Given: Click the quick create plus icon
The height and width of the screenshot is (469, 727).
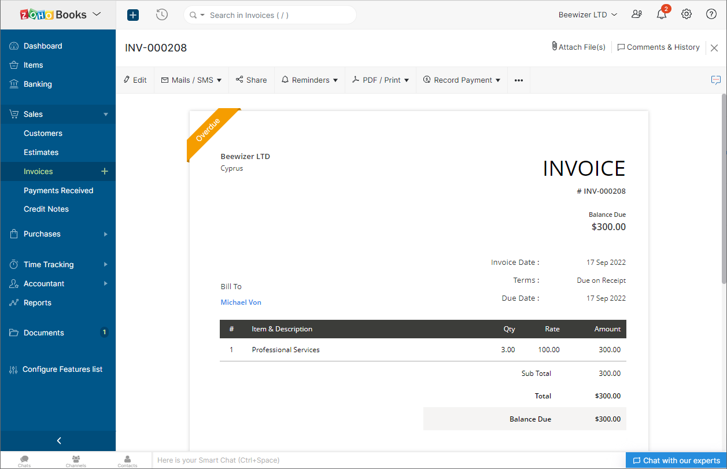Looking at the screenshot, I should [x=133, y=15].
